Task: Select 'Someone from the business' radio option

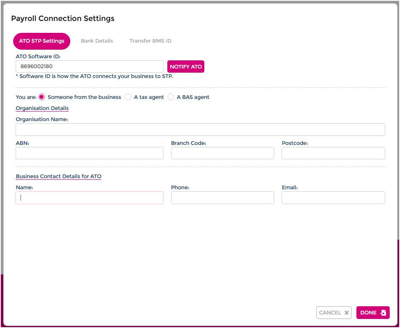Action: 42,97
